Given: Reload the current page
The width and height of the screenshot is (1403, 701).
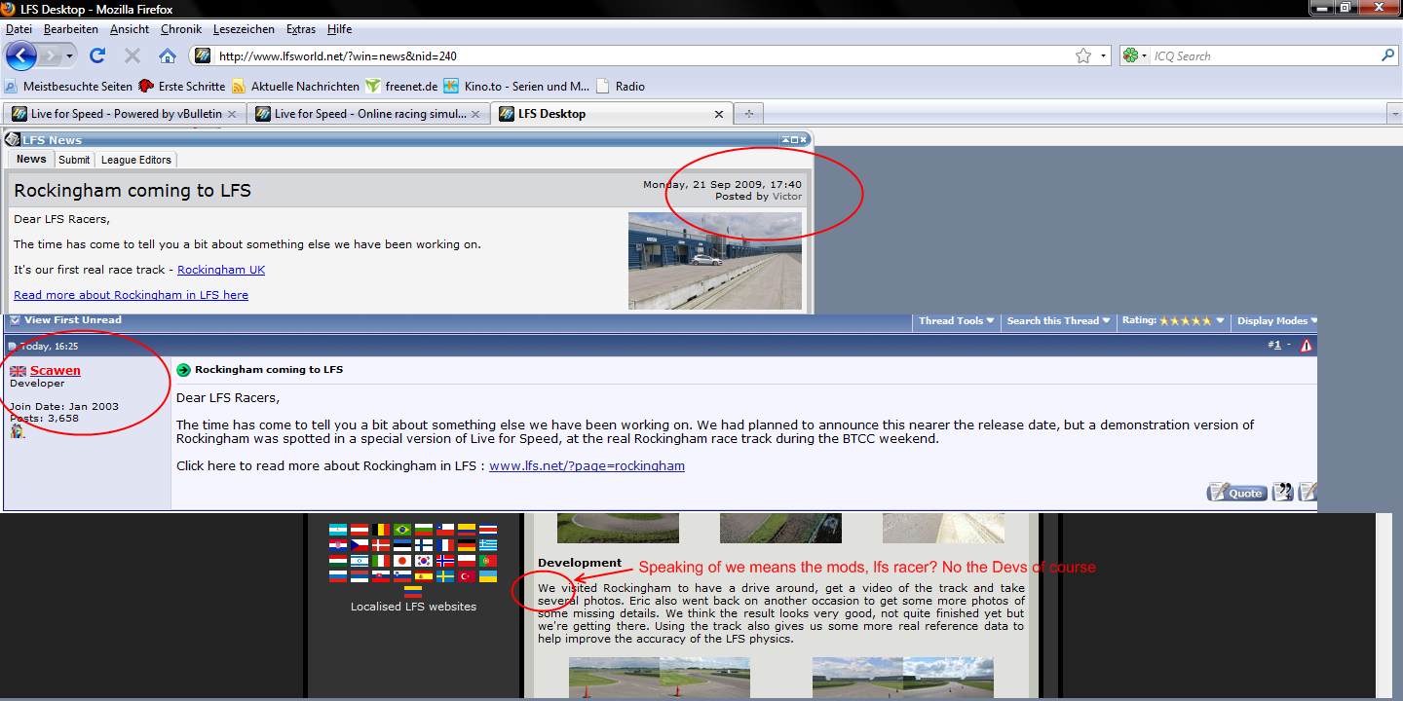Looking at the screenshot, I should [x=97, y=55].
